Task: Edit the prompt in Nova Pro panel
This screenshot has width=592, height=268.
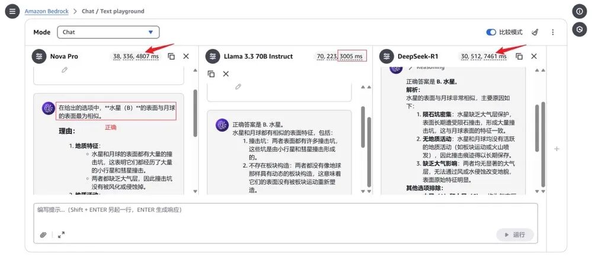Action: pyautogui.click(x=65, y=70)
